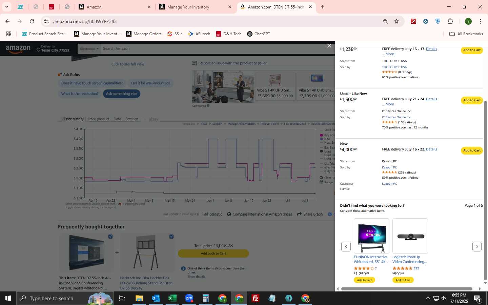488x305 pixels.
Task: Reload the current page
Action: tap(32, 21)
